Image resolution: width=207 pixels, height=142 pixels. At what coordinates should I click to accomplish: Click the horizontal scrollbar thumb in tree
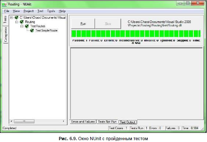point(24,121)
